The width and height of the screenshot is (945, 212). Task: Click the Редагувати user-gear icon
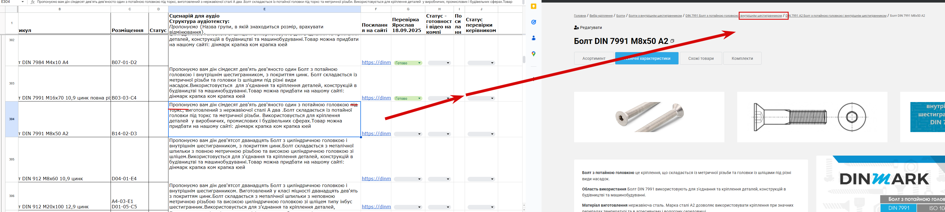(576, 27)
